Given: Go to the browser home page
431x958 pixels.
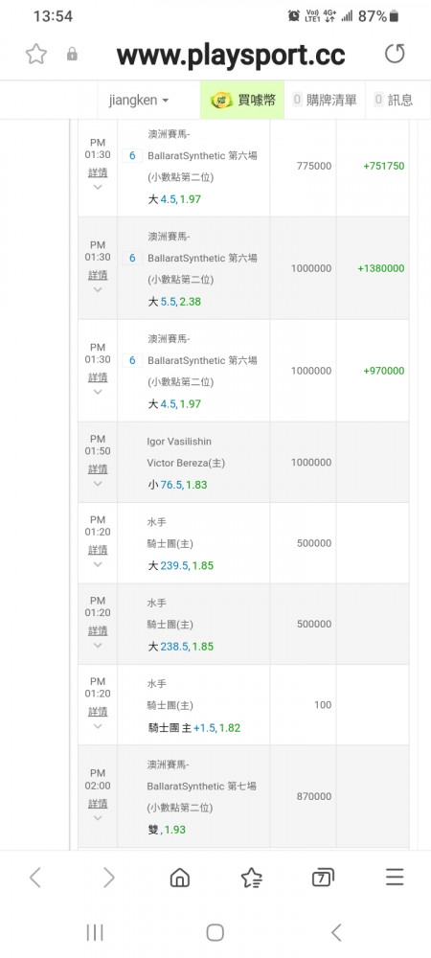Looking at the screenshot, I should tap(179, 878).
